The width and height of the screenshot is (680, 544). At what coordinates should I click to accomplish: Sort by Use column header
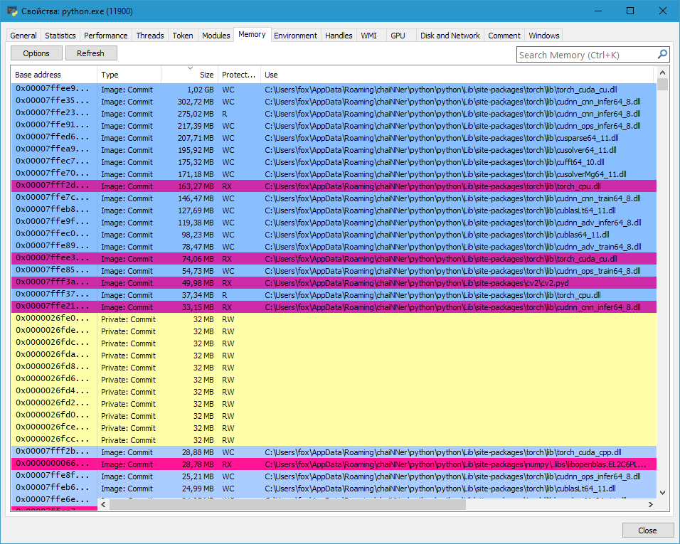457,75
